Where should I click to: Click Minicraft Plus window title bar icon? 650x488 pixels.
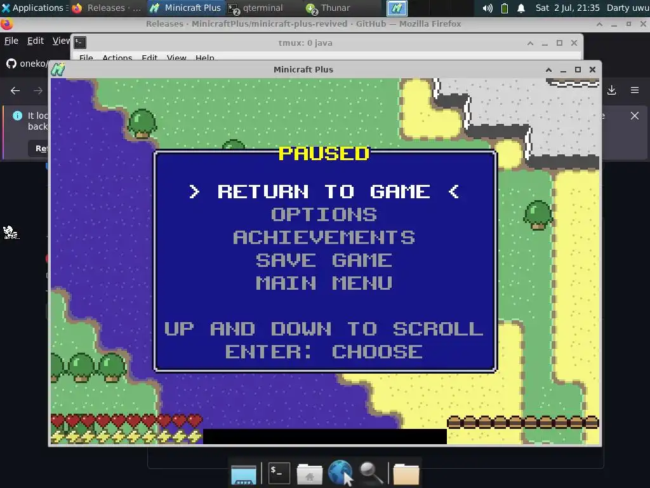[58, 69]
